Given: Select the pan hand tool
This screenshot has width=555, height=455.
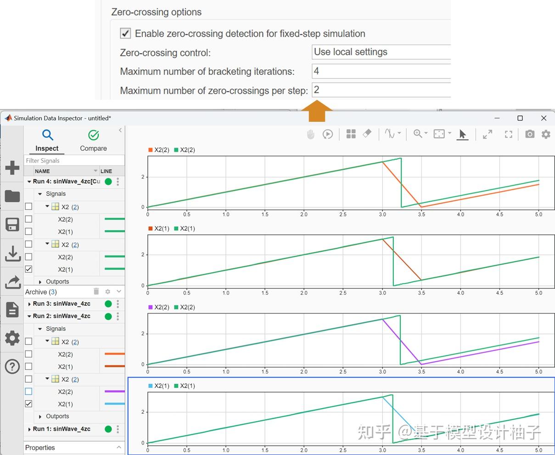Looking at the screenshot, I should [x=311, y=134].
